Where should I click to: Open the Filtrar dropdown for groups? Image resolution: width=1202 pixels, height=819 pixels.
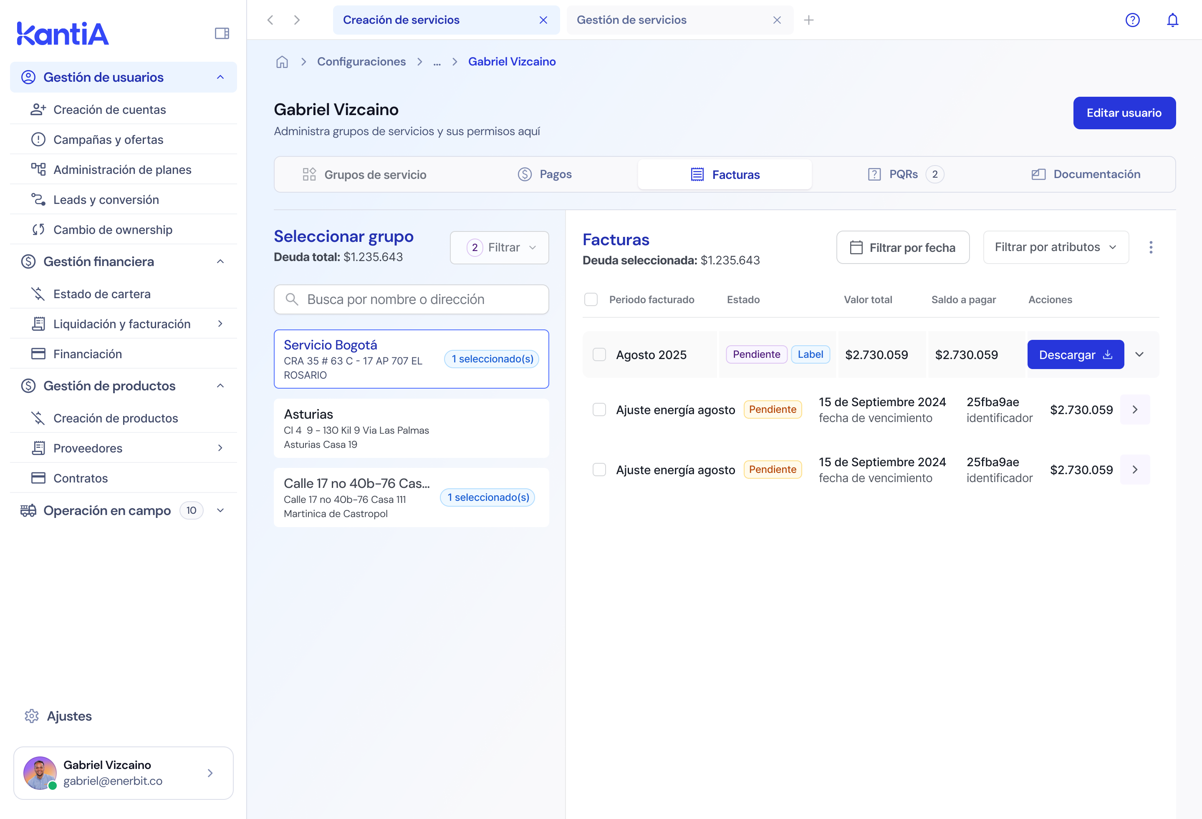pyautogui.click(x=499, y=248)
